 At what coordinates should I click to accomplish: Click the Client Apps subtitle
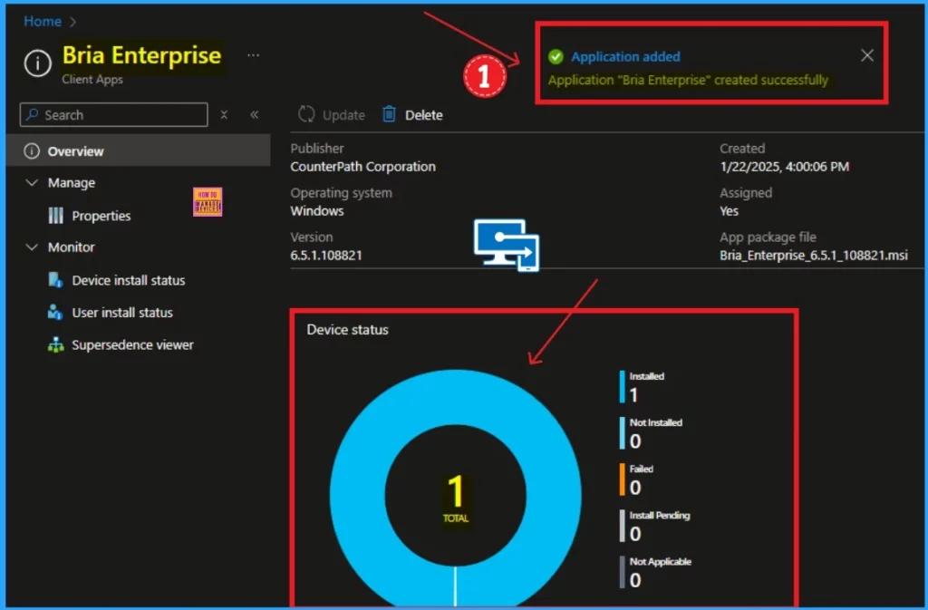click(92, 79)
